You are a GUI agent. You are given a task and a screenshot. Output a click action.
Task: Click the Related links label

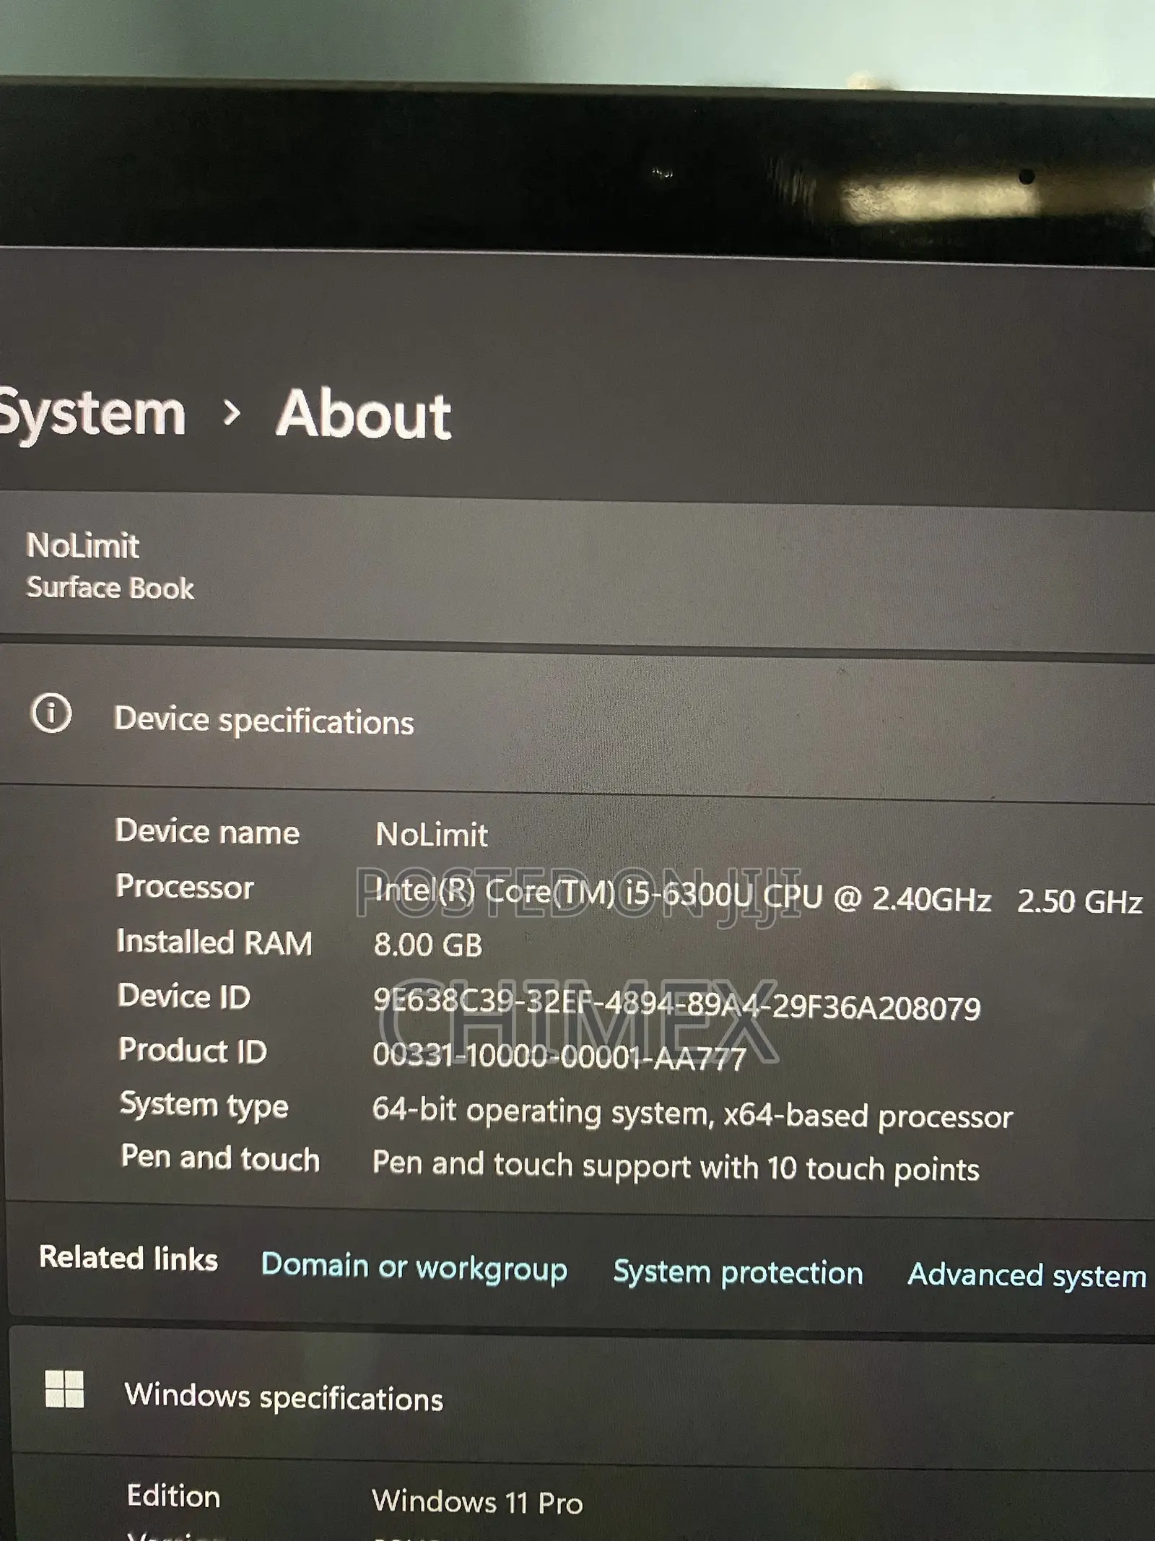pyautogui.click(x=128, y=1258)
